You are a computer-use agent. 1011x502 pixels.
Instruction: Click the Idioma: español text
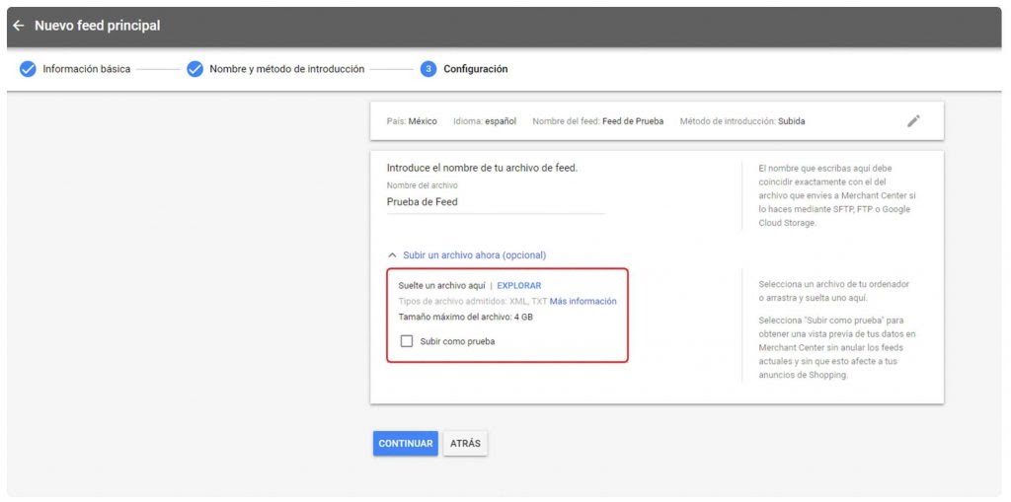(485, 121)
